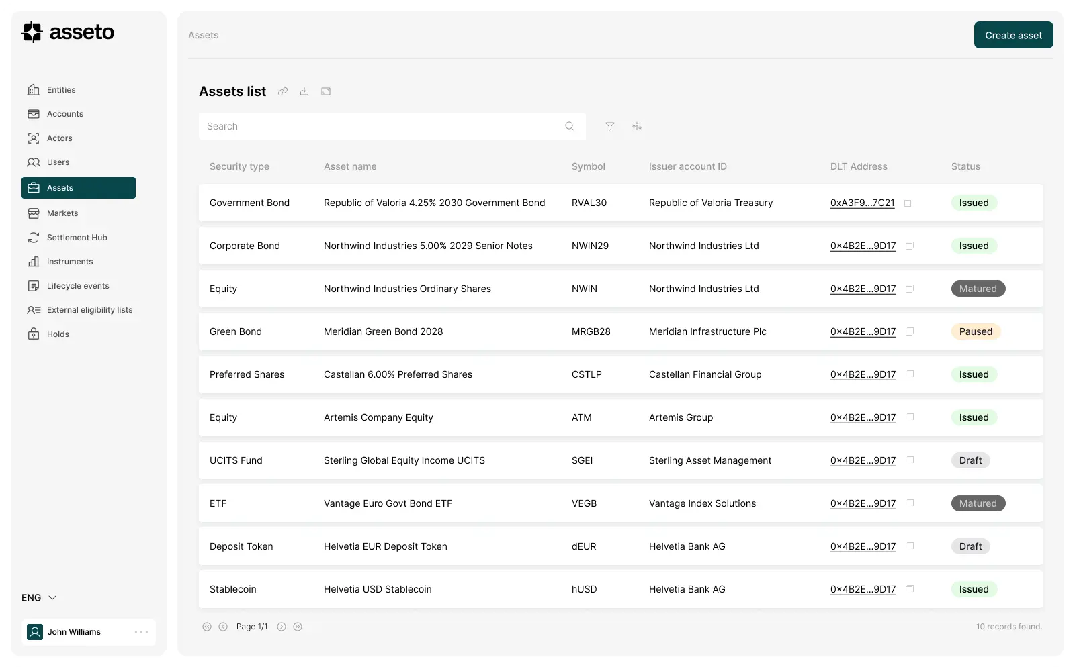Open Entities in the sidebar
The height and width of the screenshot is (667, 1075).
click(61, 90)
